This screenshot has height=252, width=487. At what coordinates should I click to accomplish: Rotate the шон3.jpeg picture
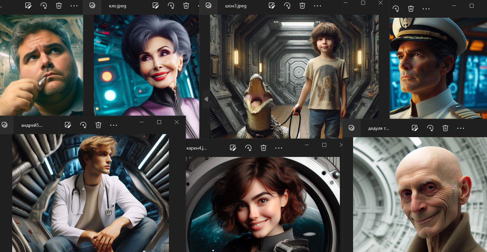click(287, 6)
